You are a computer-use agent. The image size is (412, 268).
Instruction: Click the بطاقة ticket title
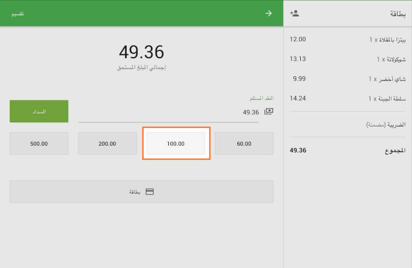(x=398, y=14)
